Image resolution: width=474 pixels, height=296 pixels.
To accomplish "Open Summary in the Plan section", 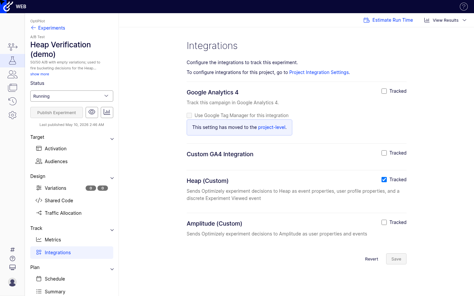I will [x=72, y=292].
